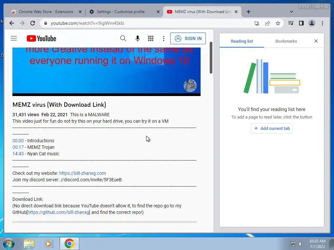The width and height of the screenshot is (334, 250).
Task: Open the Windows Start menu
Action: [8, 243]
